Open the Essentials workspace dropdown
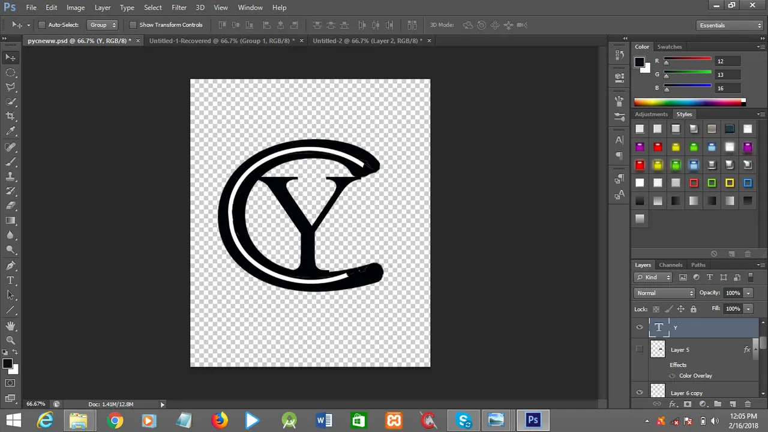The height and width of the screenshot is (432, 768). click(730, 25)
